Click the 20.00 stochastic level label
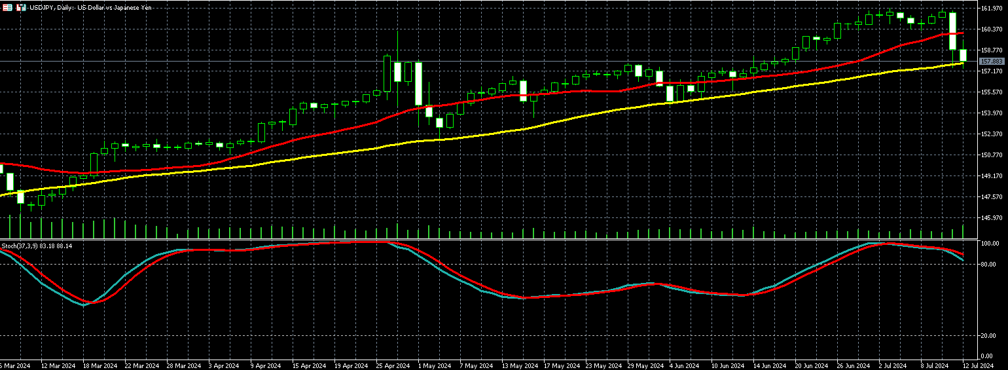Screen dimensions: 1008x370 [x=990, y=336]
